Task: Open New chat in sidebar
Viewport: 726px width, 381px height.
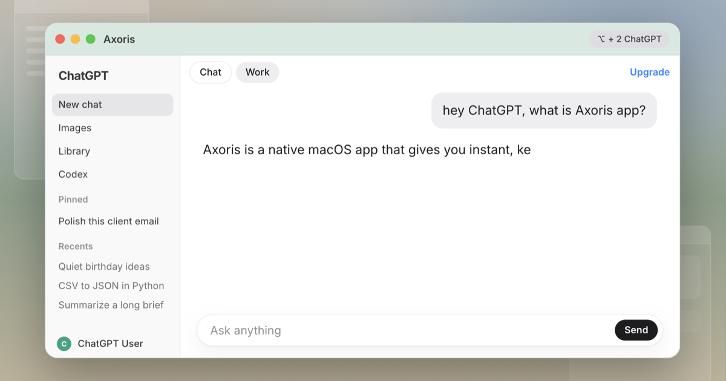Action: [113, 105]
